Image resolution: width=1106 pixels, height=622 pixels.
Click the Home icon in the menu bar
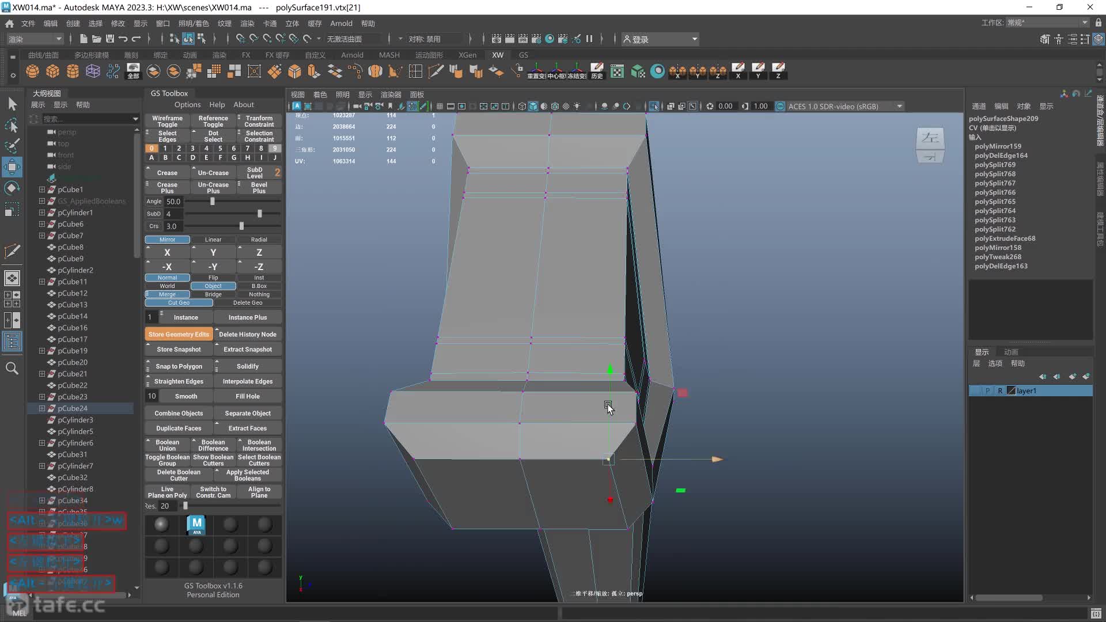coord(9,24)
